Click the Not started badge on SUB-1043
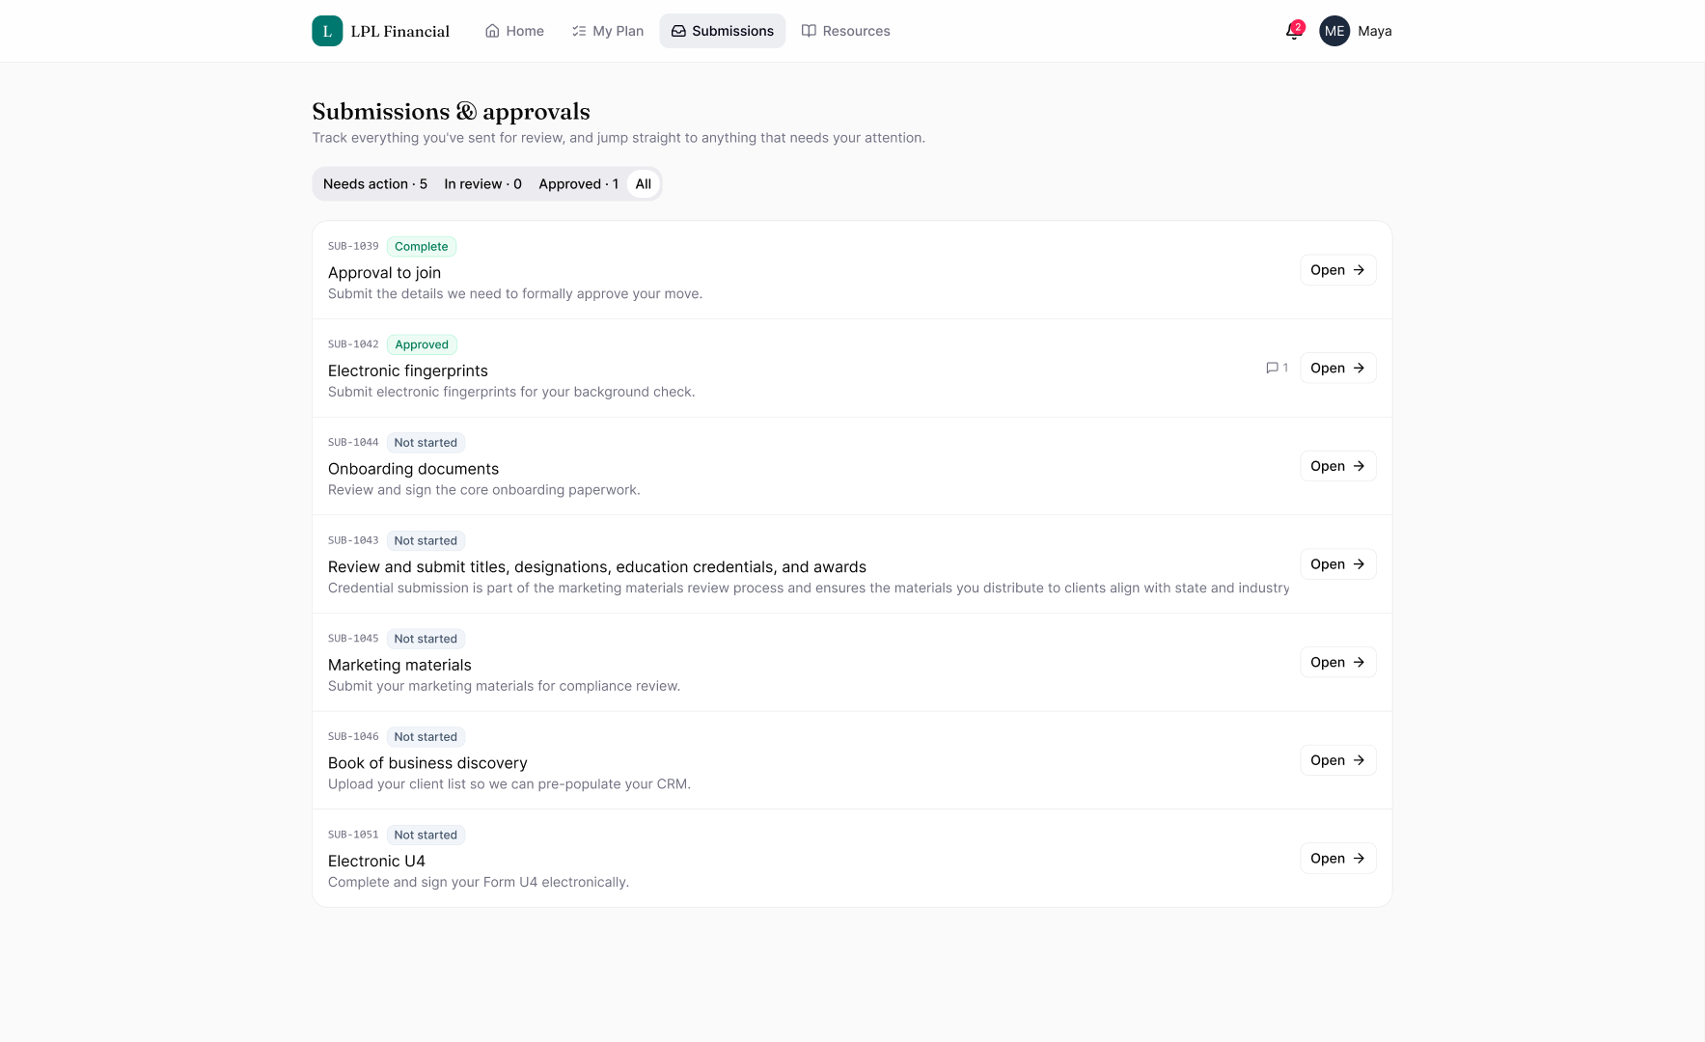The image size is (1705, 1042). click(x=426, y=541)
